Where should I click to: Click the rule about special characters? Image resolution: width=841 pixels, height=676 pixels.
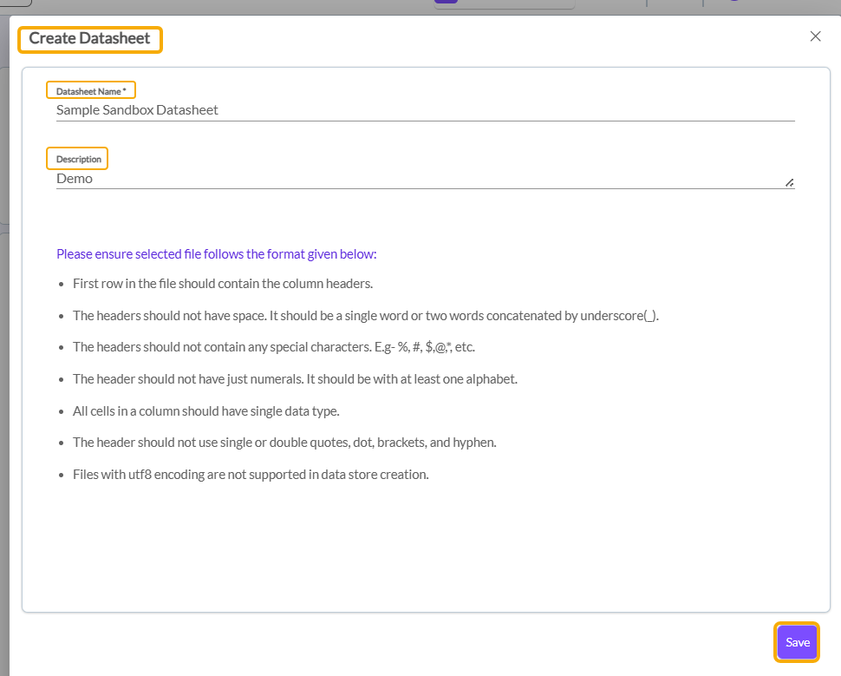pos(274,347)
